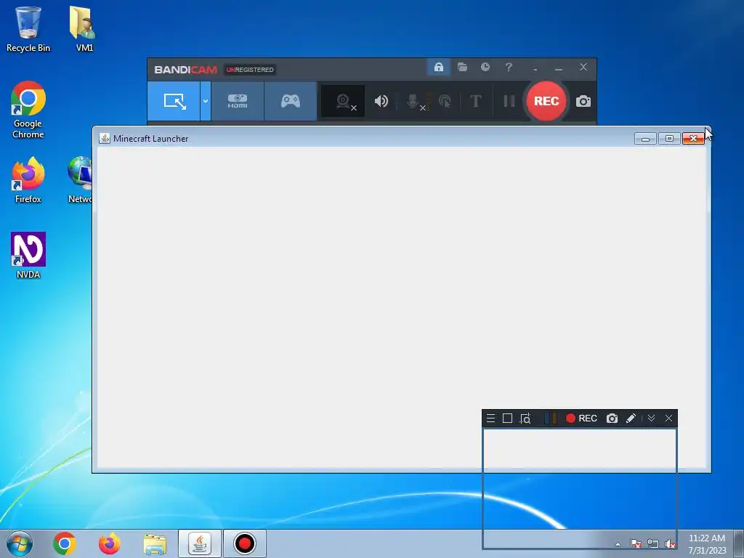This screenshot has height=558, width=744.
Task: Minimize the Bandicam window
Action: click(x=559, y=68)
